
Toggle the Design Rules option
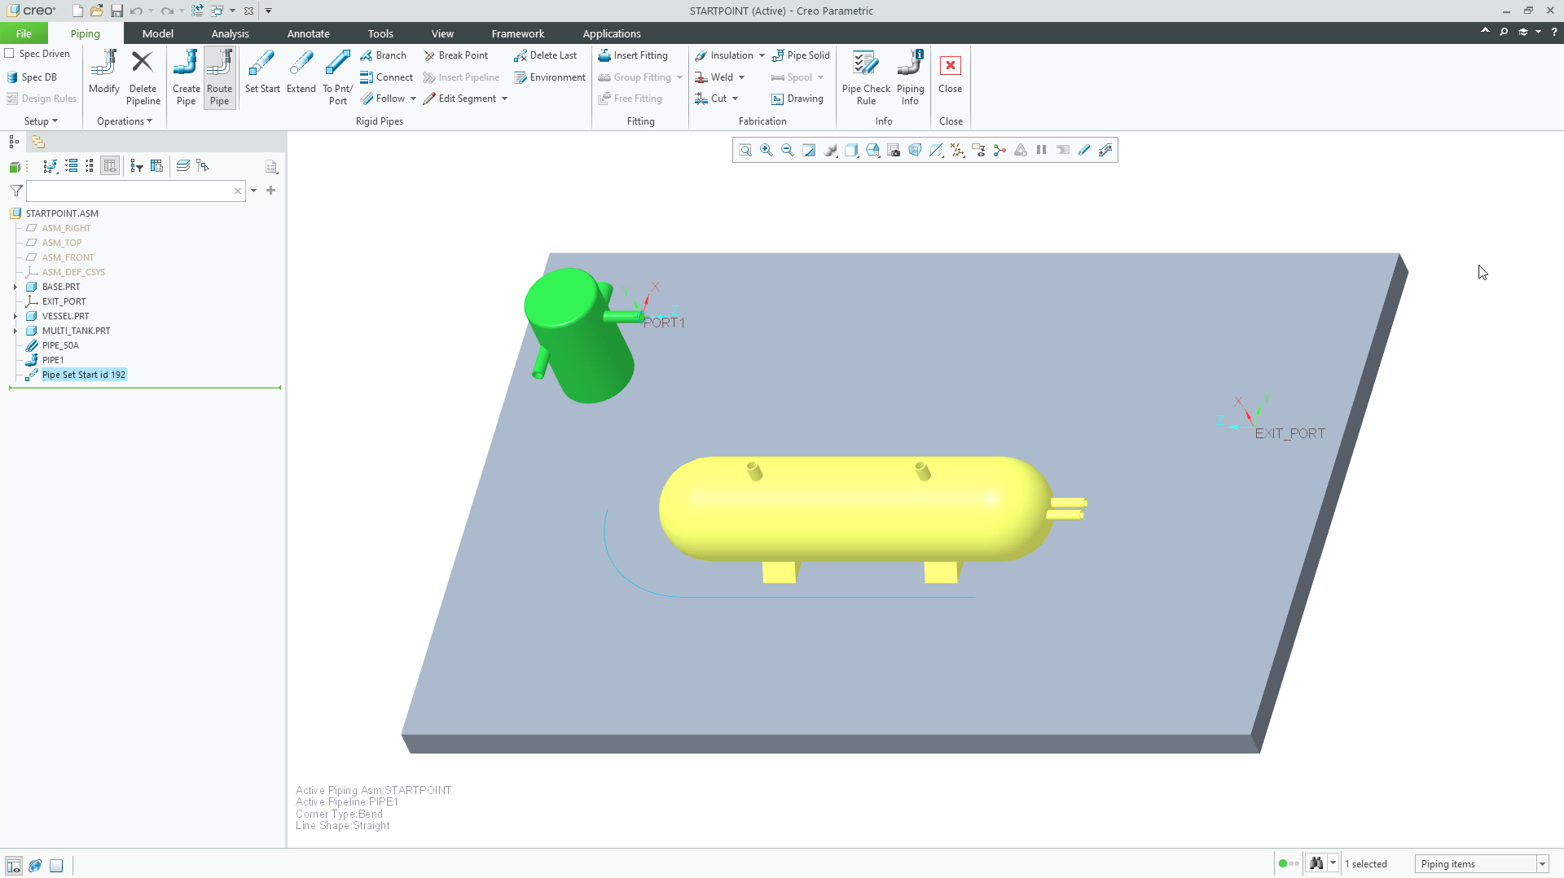(x=42, y=98)
